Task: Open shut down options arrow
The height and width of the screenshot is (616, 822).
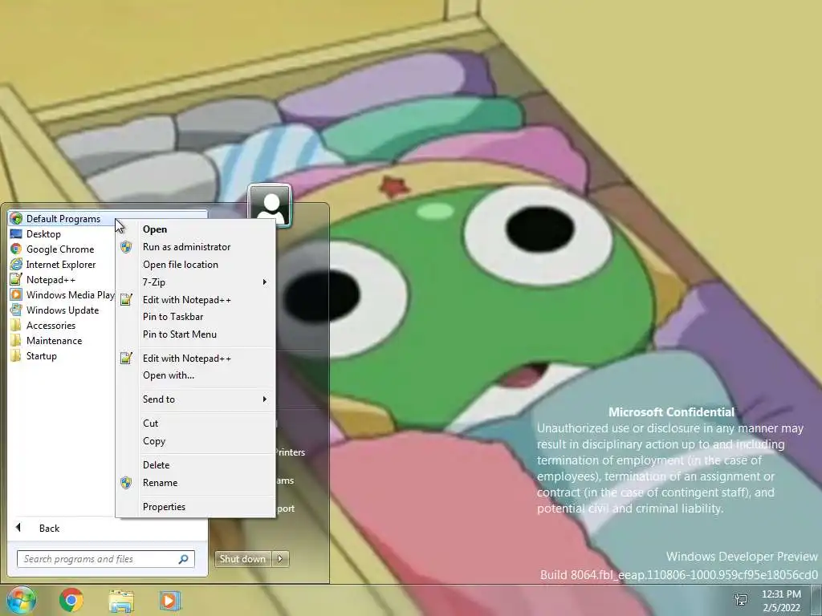Action: pyautogui.click(x=280, y=559)
